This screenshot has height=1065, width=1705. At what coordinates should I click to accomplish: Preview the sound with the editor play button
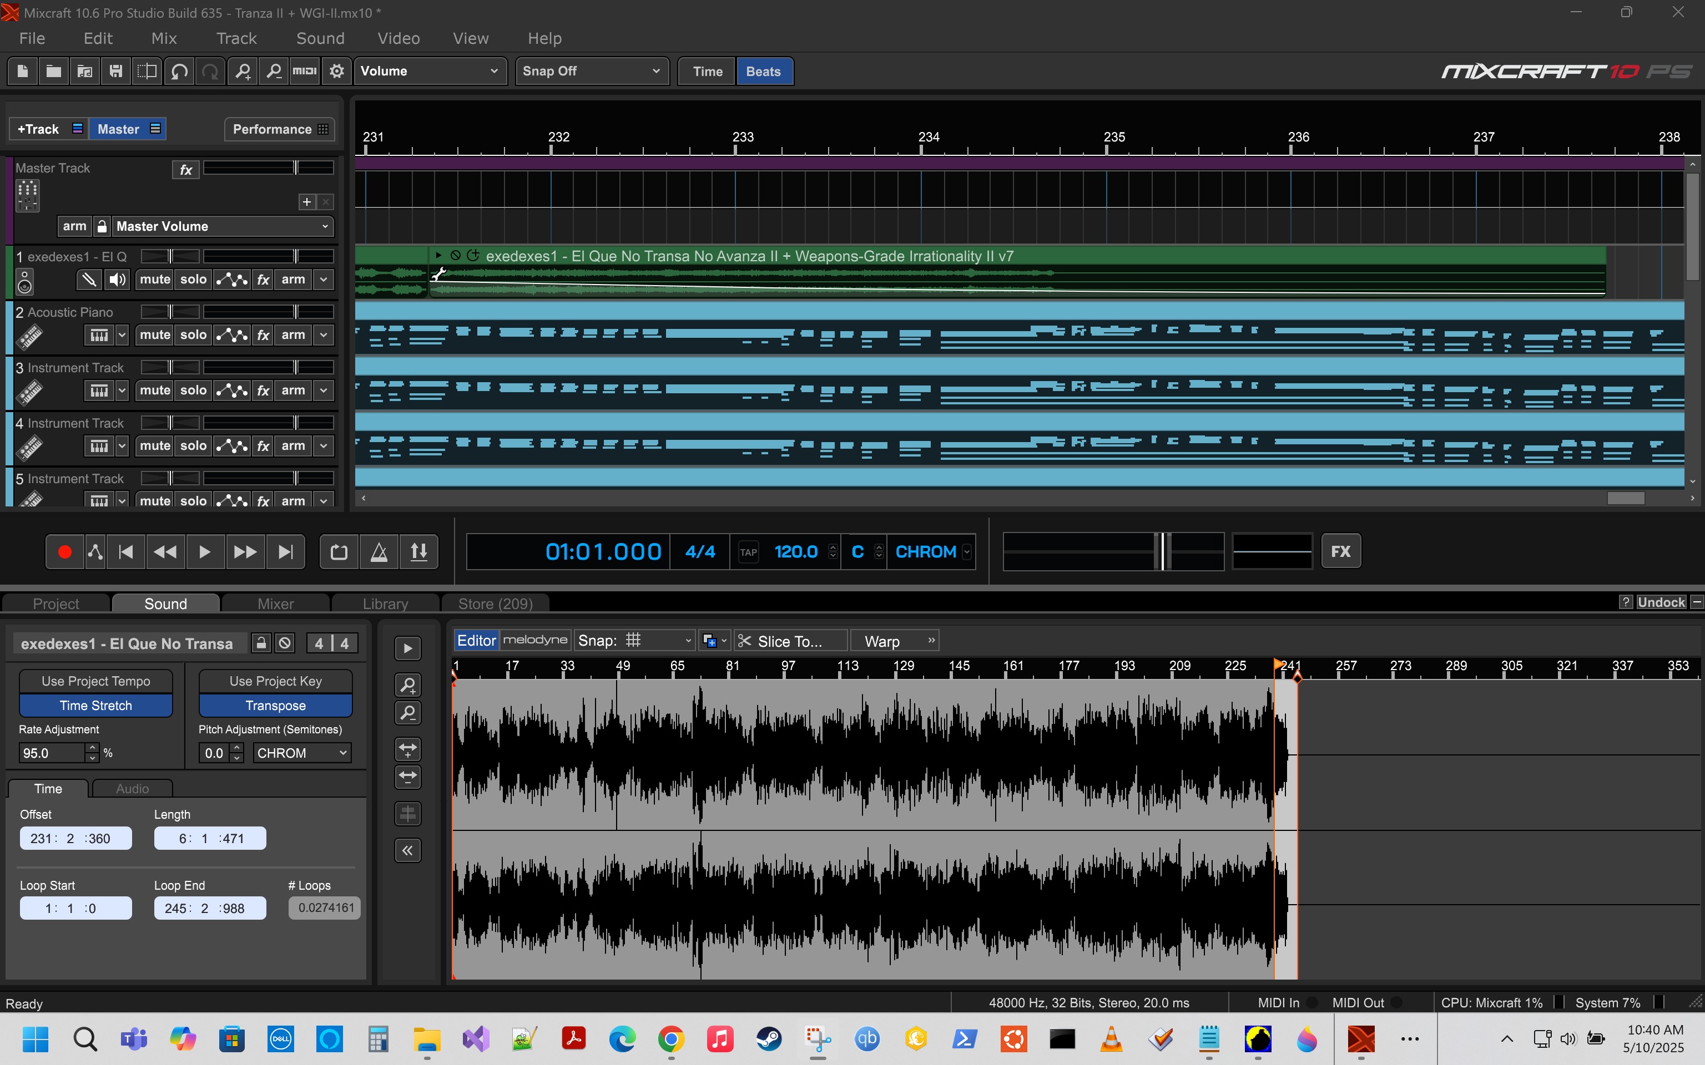click(x=408, y=648)
